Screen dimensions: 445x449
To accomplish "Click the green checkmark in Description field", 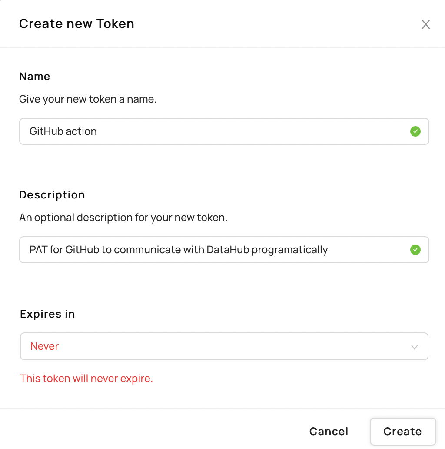I will coord(415,250).
